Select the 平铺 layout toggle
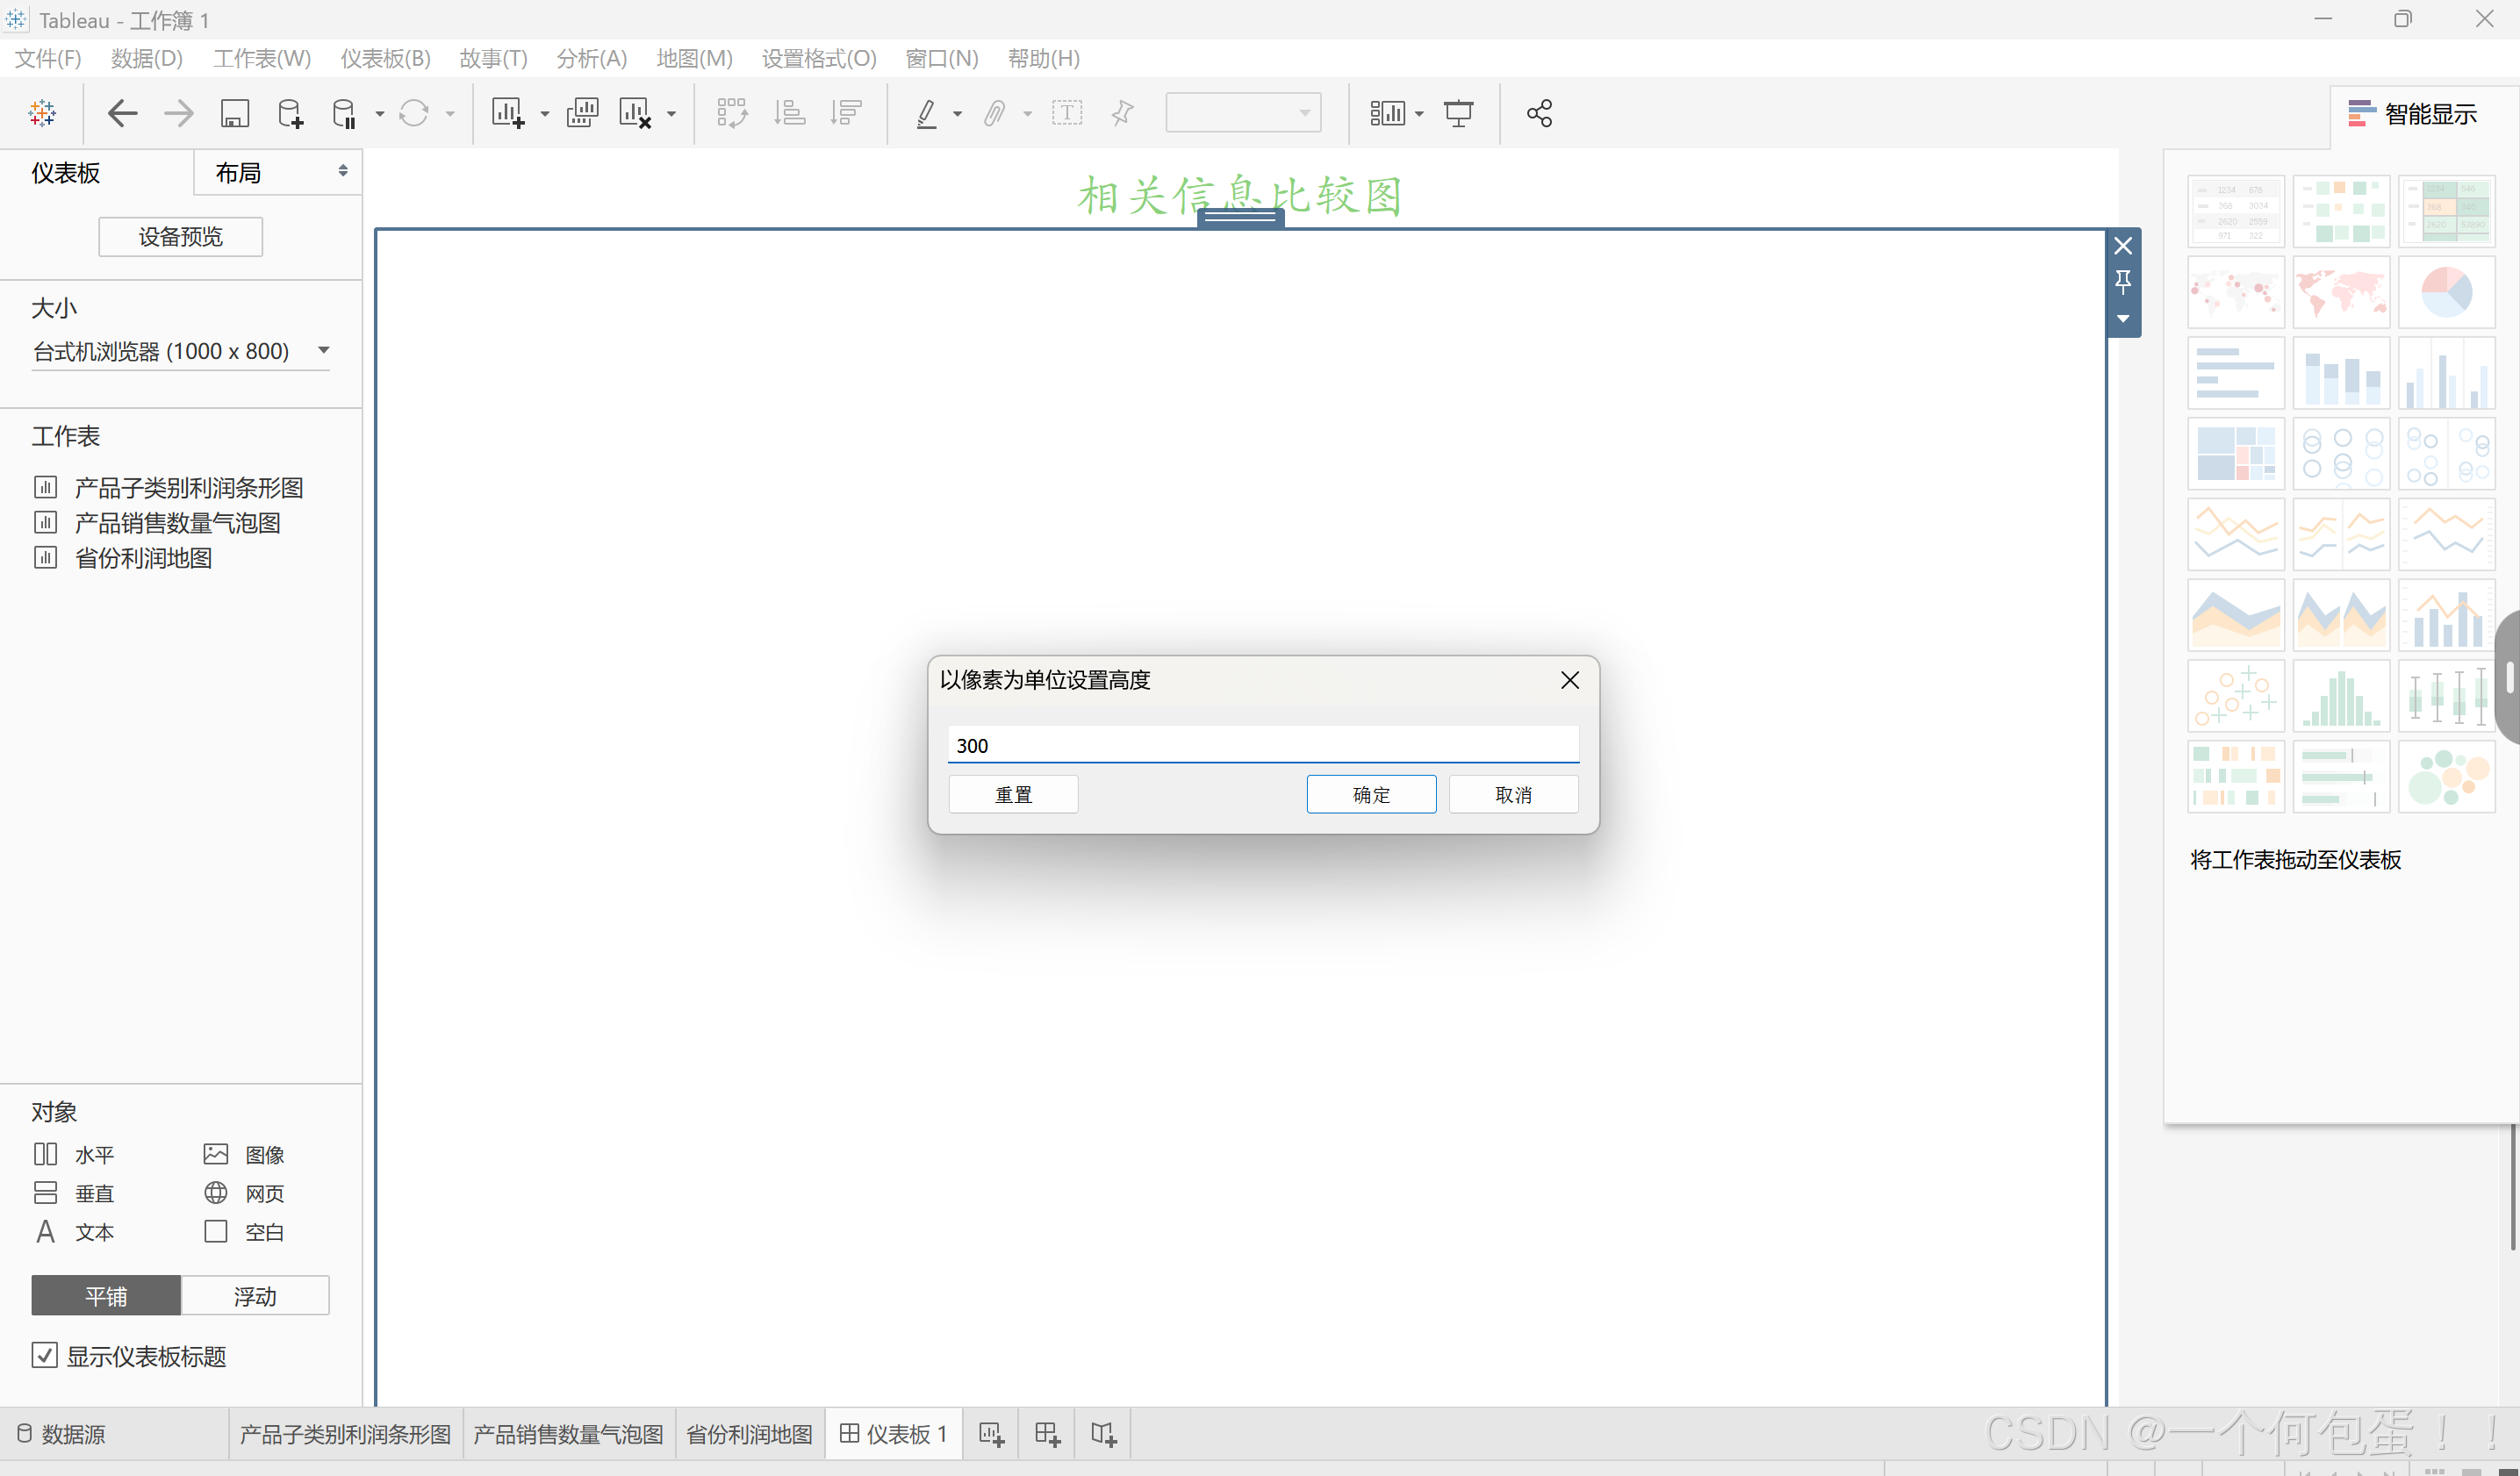Screen dimensions: 2520x1476 [x=106, y=1296]
